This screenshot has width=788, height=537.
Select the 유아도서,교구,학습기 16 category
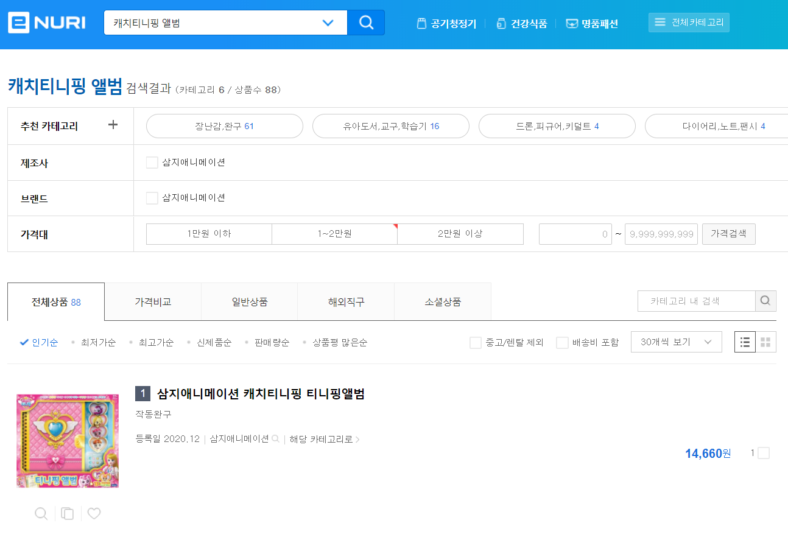tap(391, 126)
